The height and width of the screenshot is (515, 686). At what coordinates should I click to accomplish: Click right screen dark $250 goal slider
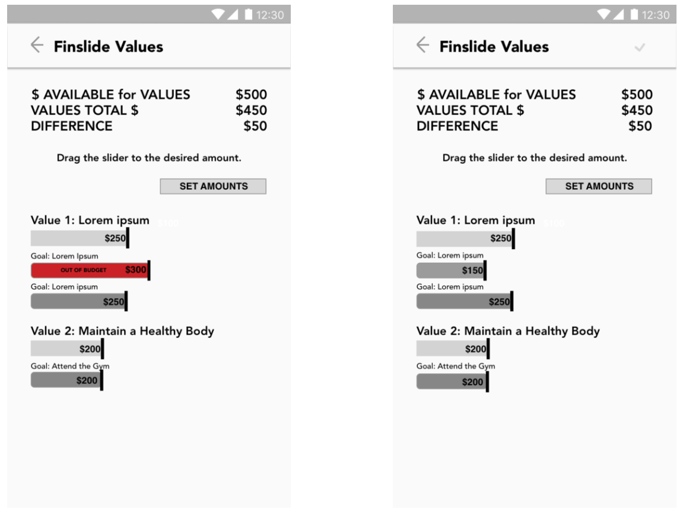pyautogui.click(x=465, y=301)
